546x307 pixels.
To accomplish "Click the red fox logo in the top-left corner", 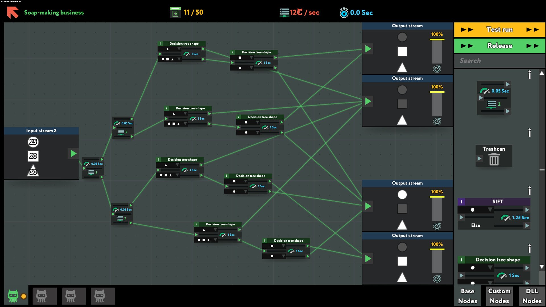I will pos(13,11).
